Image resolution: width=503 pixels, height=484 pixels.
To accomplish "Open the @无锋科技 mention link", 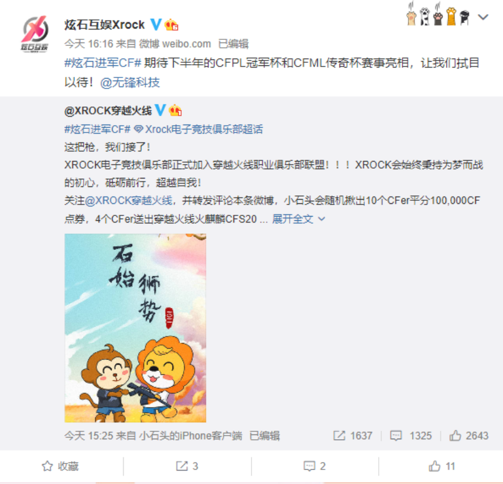I will 130,83.
